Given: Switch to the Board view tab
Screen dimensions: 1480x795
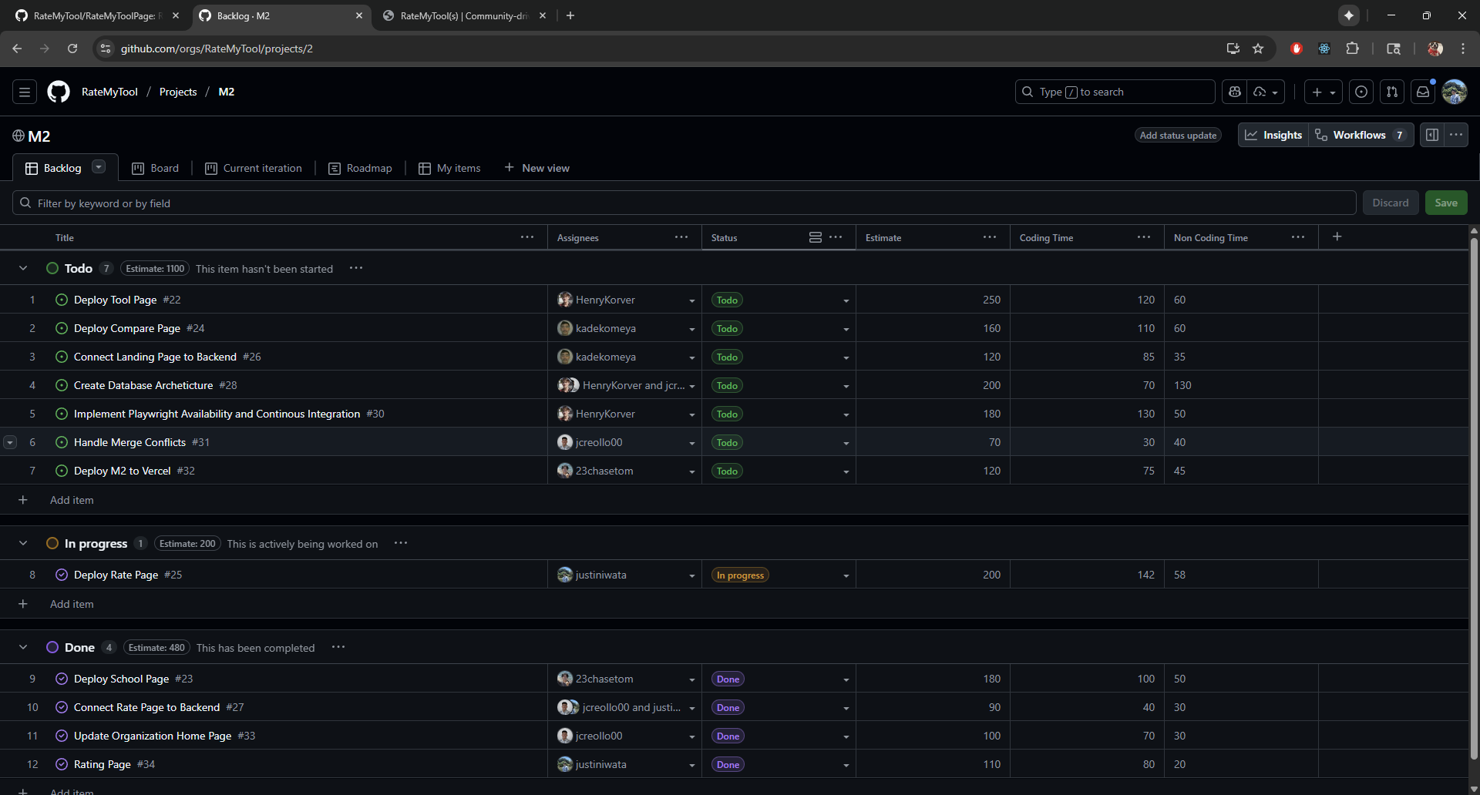Looking at the screenshot, I should point(156,168).
